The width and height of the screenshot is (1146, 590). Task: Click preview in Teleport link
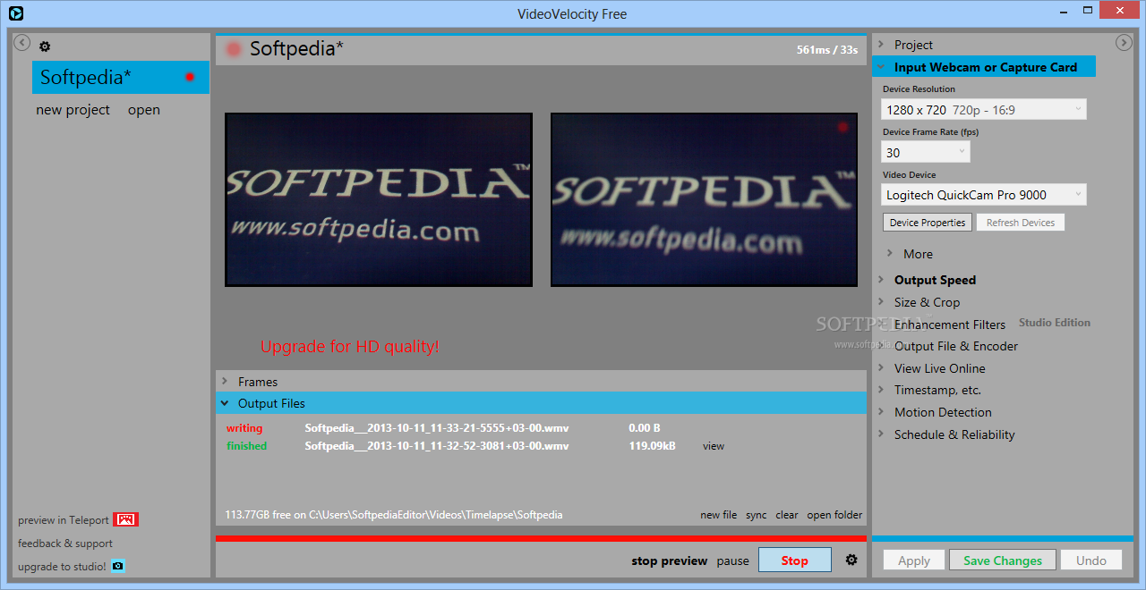click(64, 519)
